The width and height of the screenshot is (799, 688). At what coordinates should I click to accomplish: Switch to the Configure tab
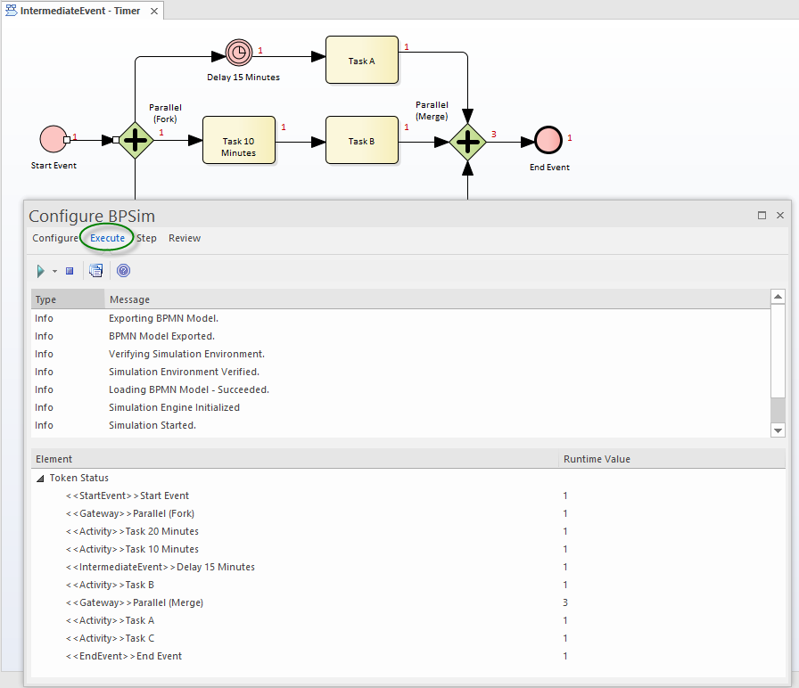[54, 238]
